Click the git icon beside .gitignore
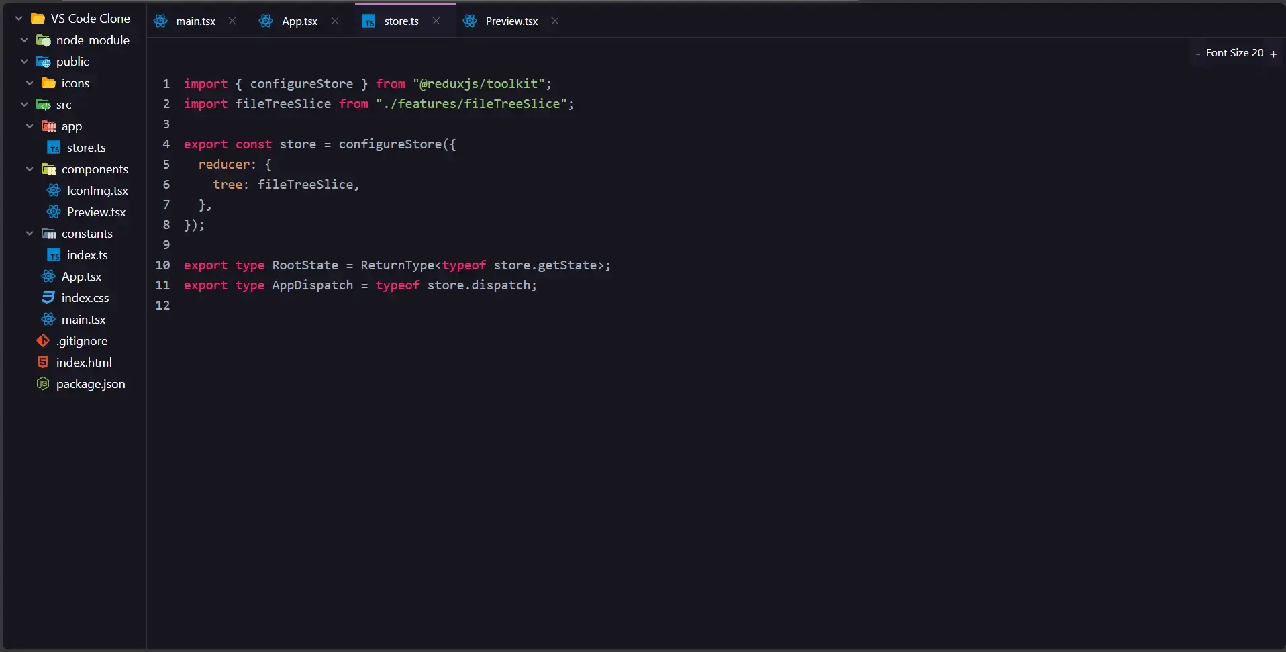This screenshot has height=652, width=1286. (x=43, y=341)
